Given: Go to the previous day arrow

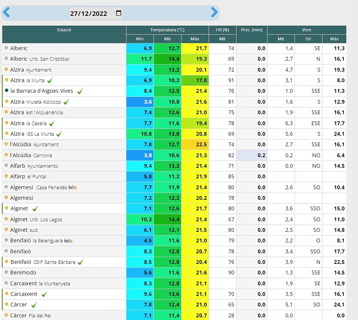Looking at the screenshot, I should [x=6, y=12].
